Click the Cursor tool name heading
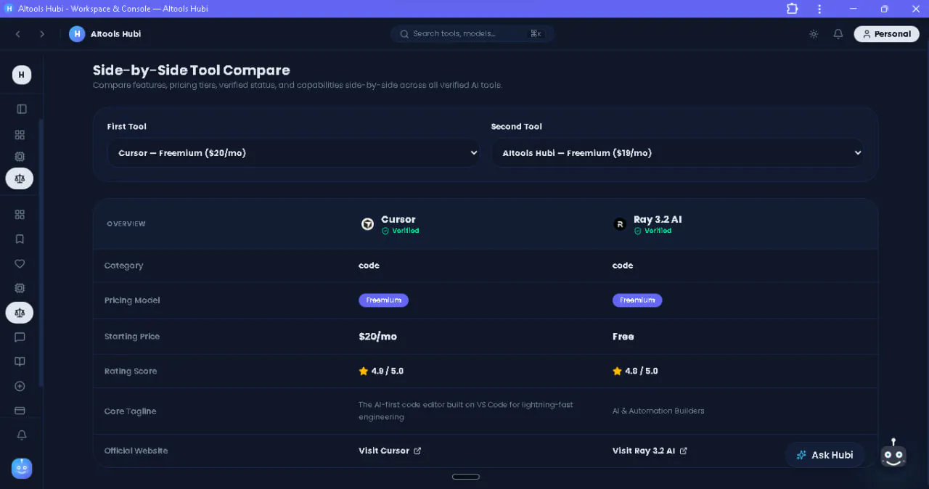The width and height of the screenshot is (929, 489). [x=398, y=219]
